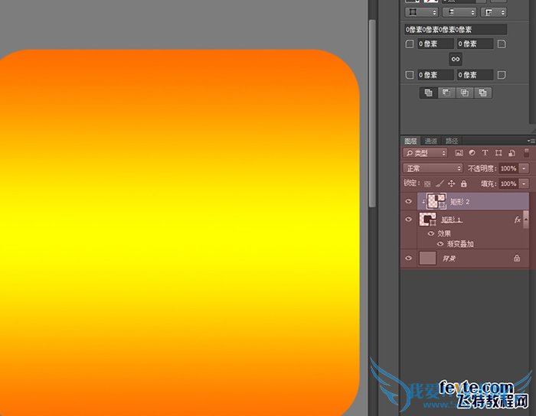Filter layers by adjustment layers icon

[x=472, y=153]
